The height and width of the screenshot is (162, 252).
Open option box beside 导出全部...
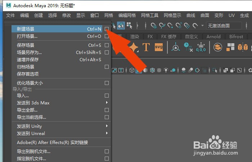(x=107, y=110)
